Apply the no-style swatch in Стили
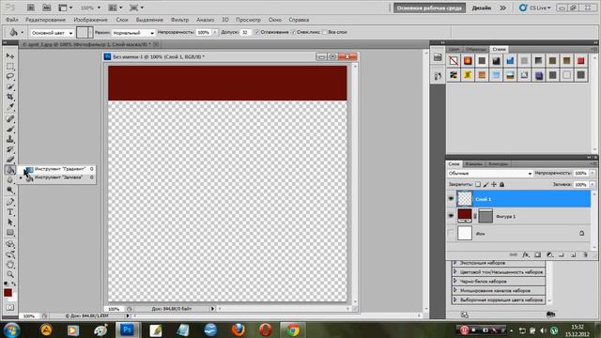Viewport: 601px width, 338px height. (454, 60)
